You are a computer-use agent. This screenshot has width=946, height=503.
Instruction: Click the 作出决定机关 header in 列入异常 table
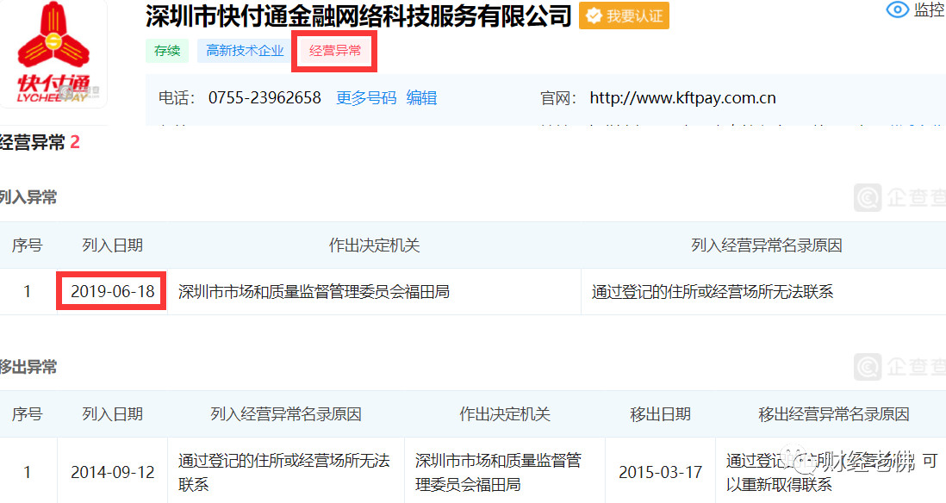pos(374,245)
